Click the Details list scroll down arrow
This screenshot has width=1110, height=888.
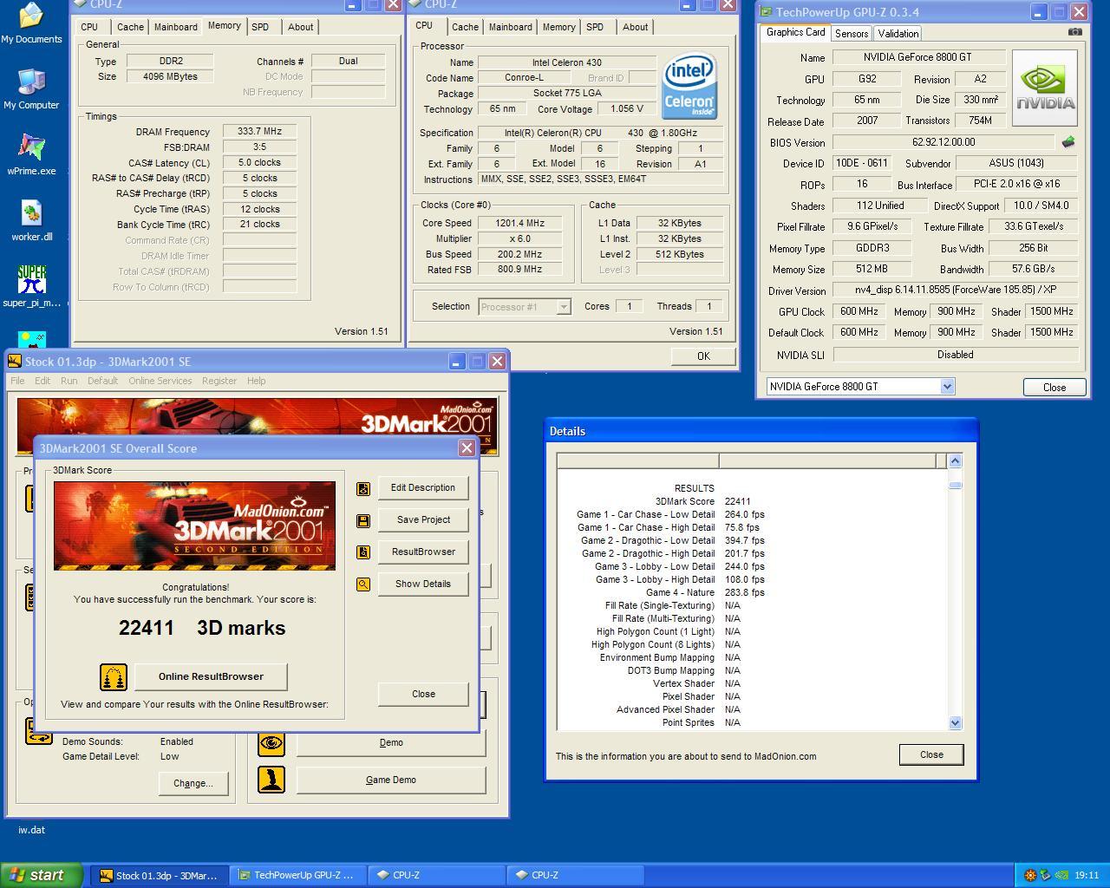[x=955, y=722]
